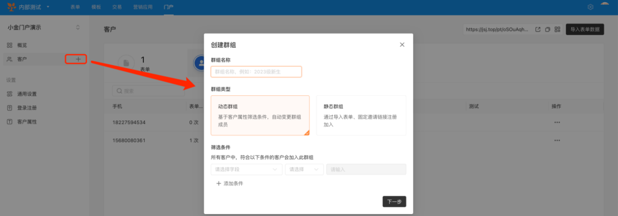Click the plus icon beside 客户
618x216 pixels.
tap(78, 59)
